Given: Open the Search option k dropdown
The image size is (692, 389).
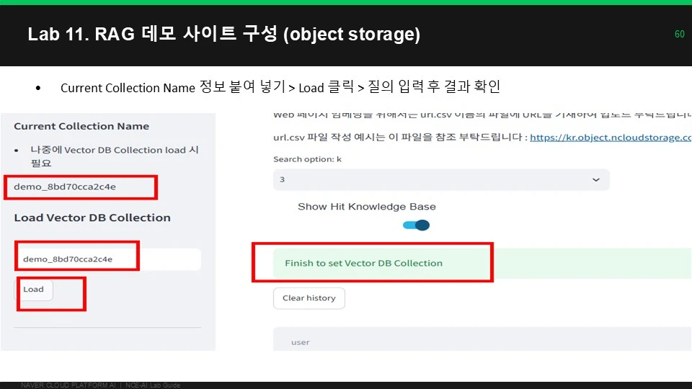Looking at the screenshot, I should (x=441, y=179).
